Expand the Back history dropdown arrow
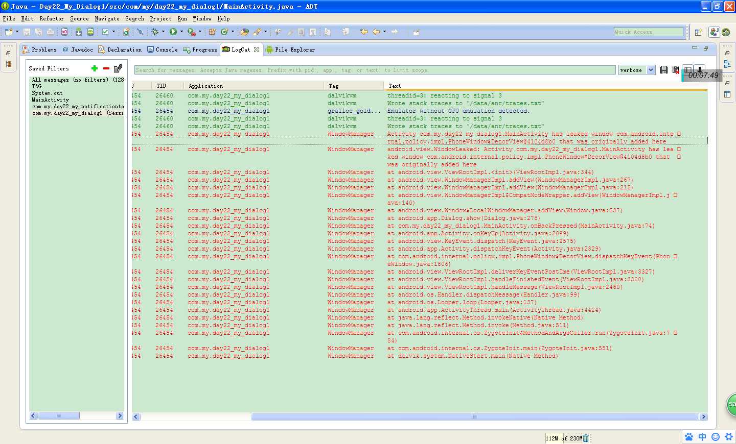This screenshot has height=444, width=736. point(384,32)
